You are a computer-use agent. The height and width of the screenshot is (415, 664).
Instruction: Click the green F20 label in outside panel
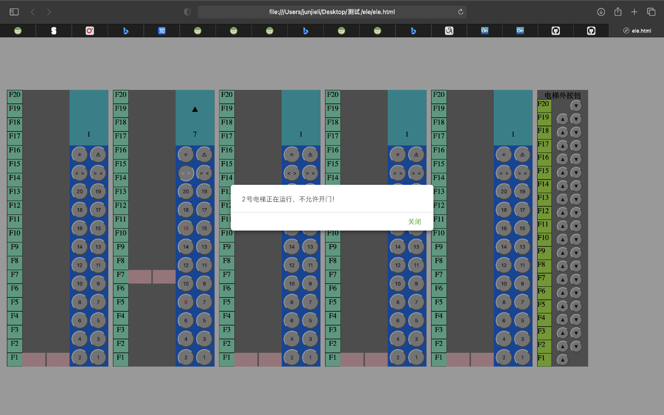544,106
